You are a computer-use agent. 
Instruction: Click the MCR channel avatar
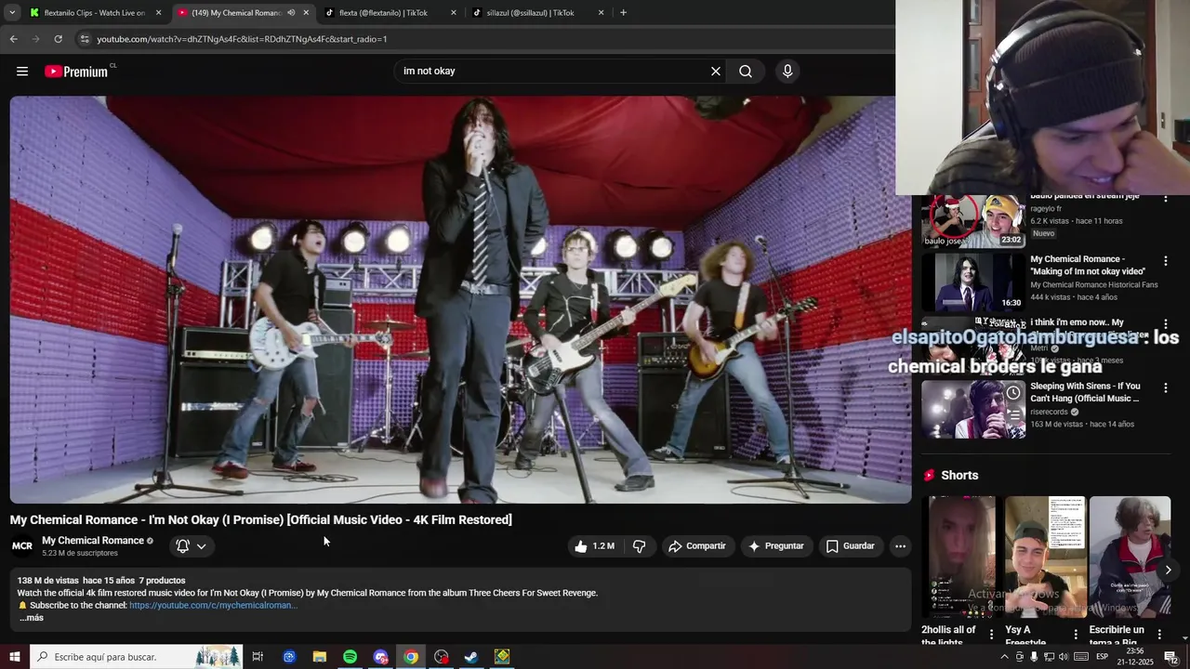click(22, 546)
